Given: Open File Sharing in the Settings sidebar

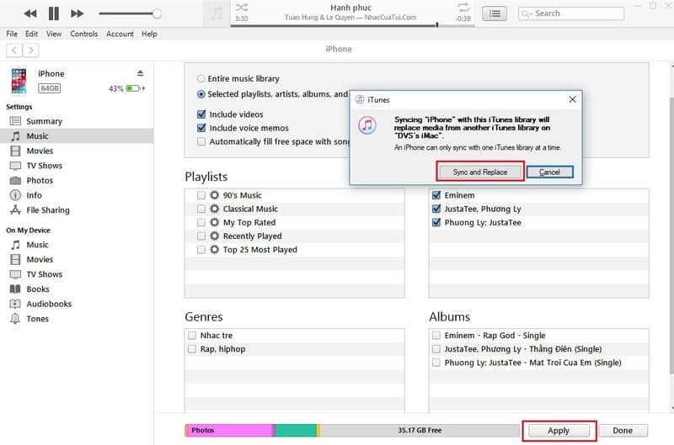Looking at the screenshot, I should pyautogui.click(x=47, y=210).
